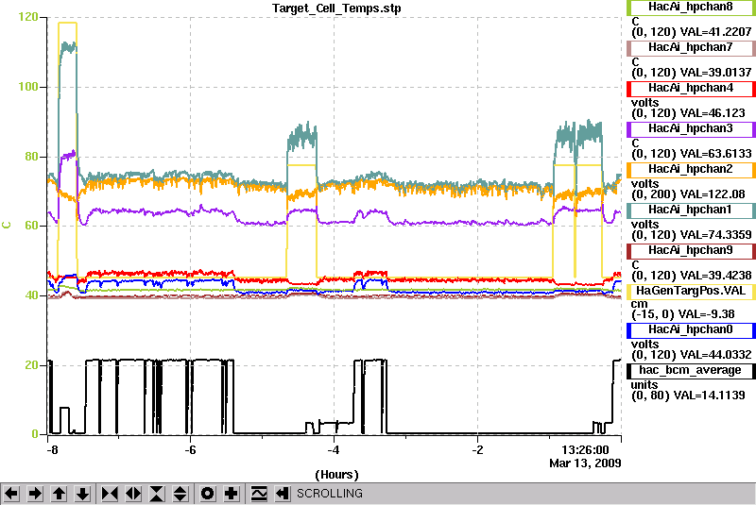The height and width of the screenshot is (505, 756).
Task: Click the 120 y-axis tick label
Action: tap(28, 17)
